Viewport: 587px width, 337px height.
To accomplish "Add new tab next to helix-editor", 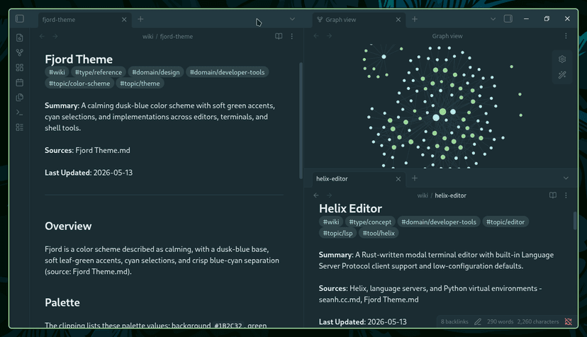I will [415, 178].
